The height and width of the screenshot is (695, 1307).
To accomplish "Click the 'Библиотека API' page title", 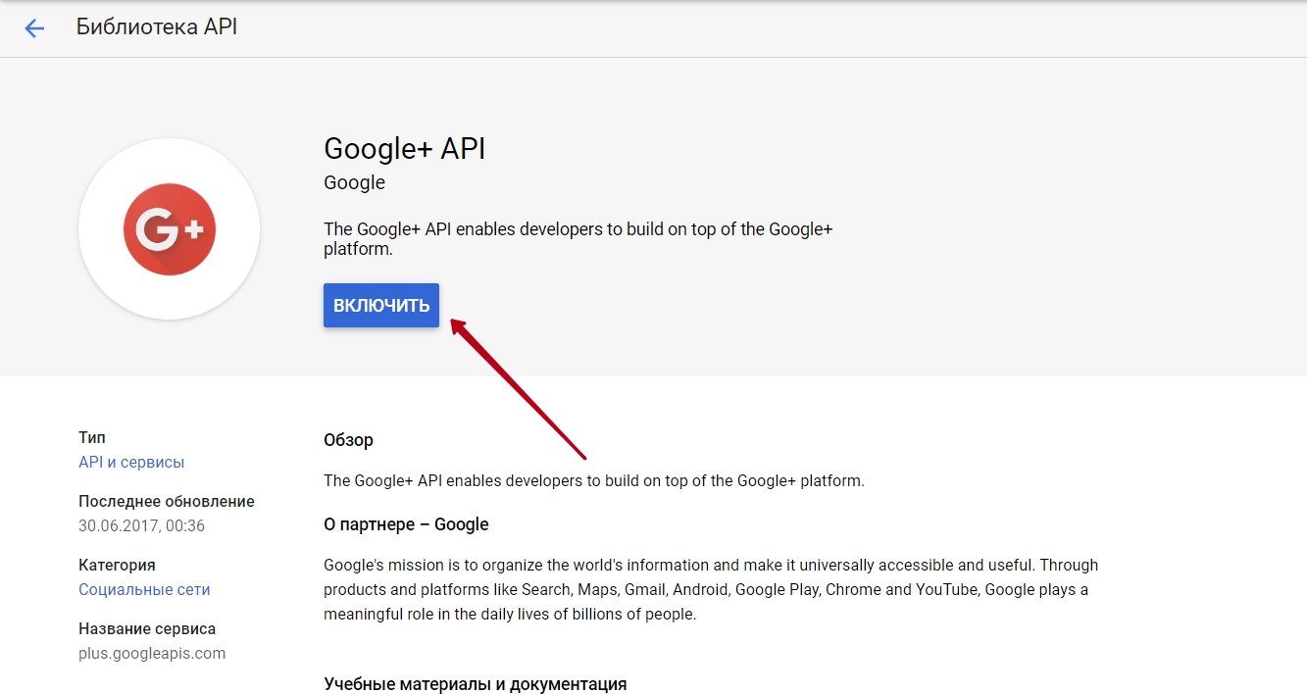I will coord(157,27).
